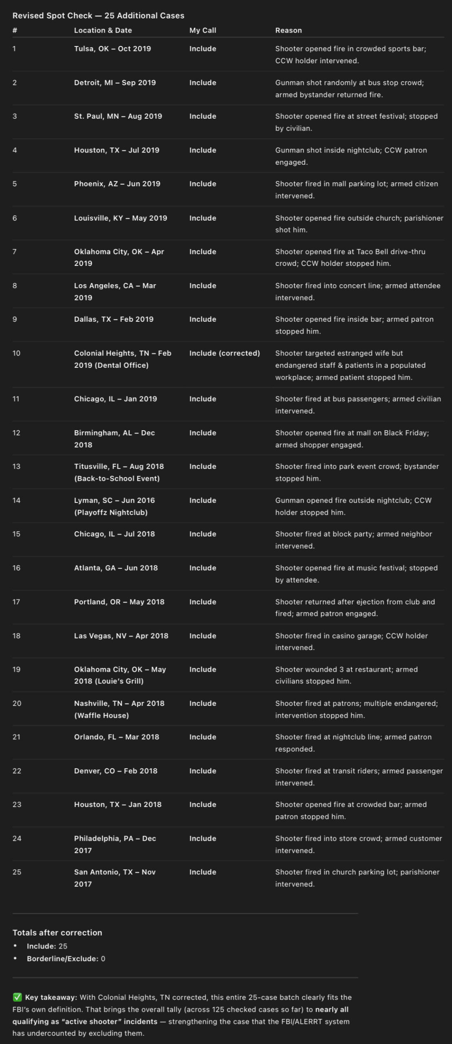Click the "Location & Date" column header
This screenshot has height=1044, width=452.
(103, 30)
